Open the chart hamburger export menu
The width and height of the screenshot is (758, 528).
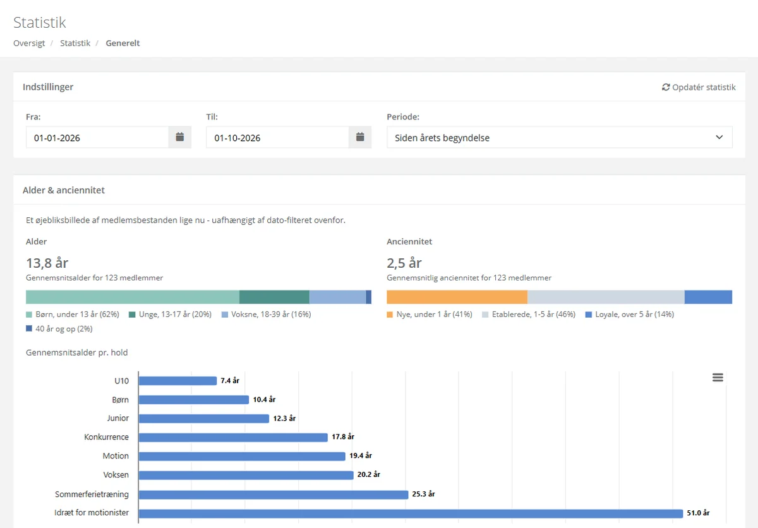pos(718,378)
